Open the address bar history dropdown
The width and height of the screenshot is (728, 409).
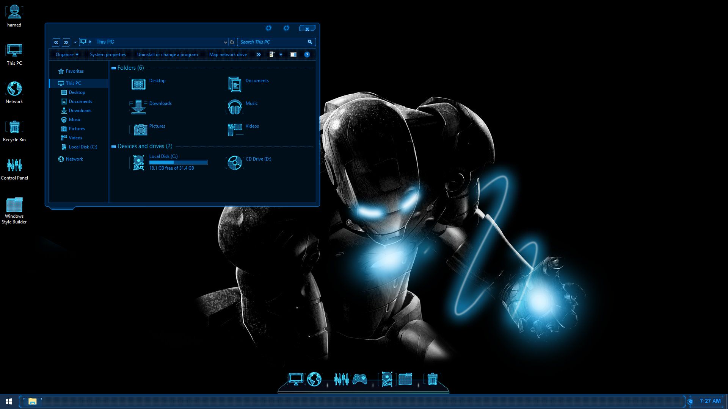(225, 42)
